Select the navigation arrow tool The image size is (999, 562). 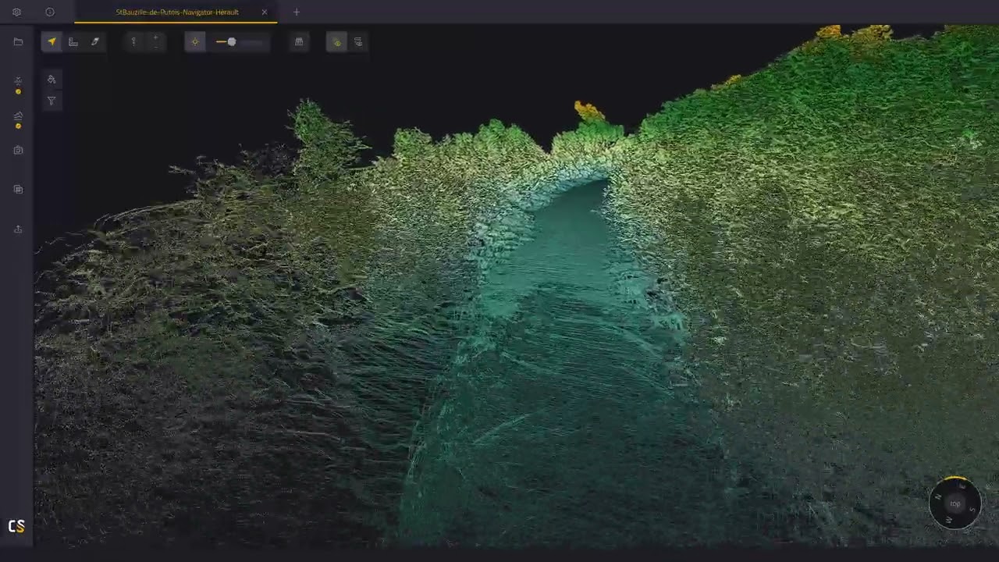[x=52, y=42]
